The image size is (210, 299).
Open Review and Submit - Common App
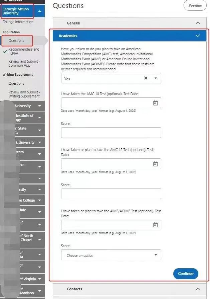pos(24,63)
